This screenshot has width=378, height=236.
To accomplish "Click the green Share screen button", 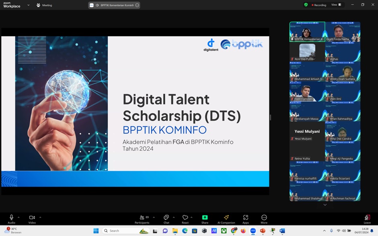I will (x=205, y=218).
